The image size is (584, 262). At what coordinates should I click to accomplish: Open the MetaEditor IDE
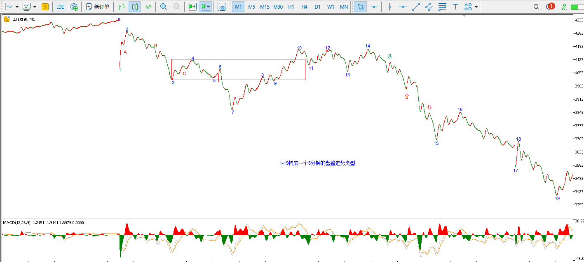pyautogui.click(x=61, y=7)
